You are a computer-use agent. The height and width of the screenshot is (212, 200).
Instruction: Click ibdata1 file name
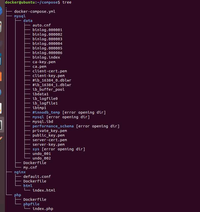(x=40, y=94)
